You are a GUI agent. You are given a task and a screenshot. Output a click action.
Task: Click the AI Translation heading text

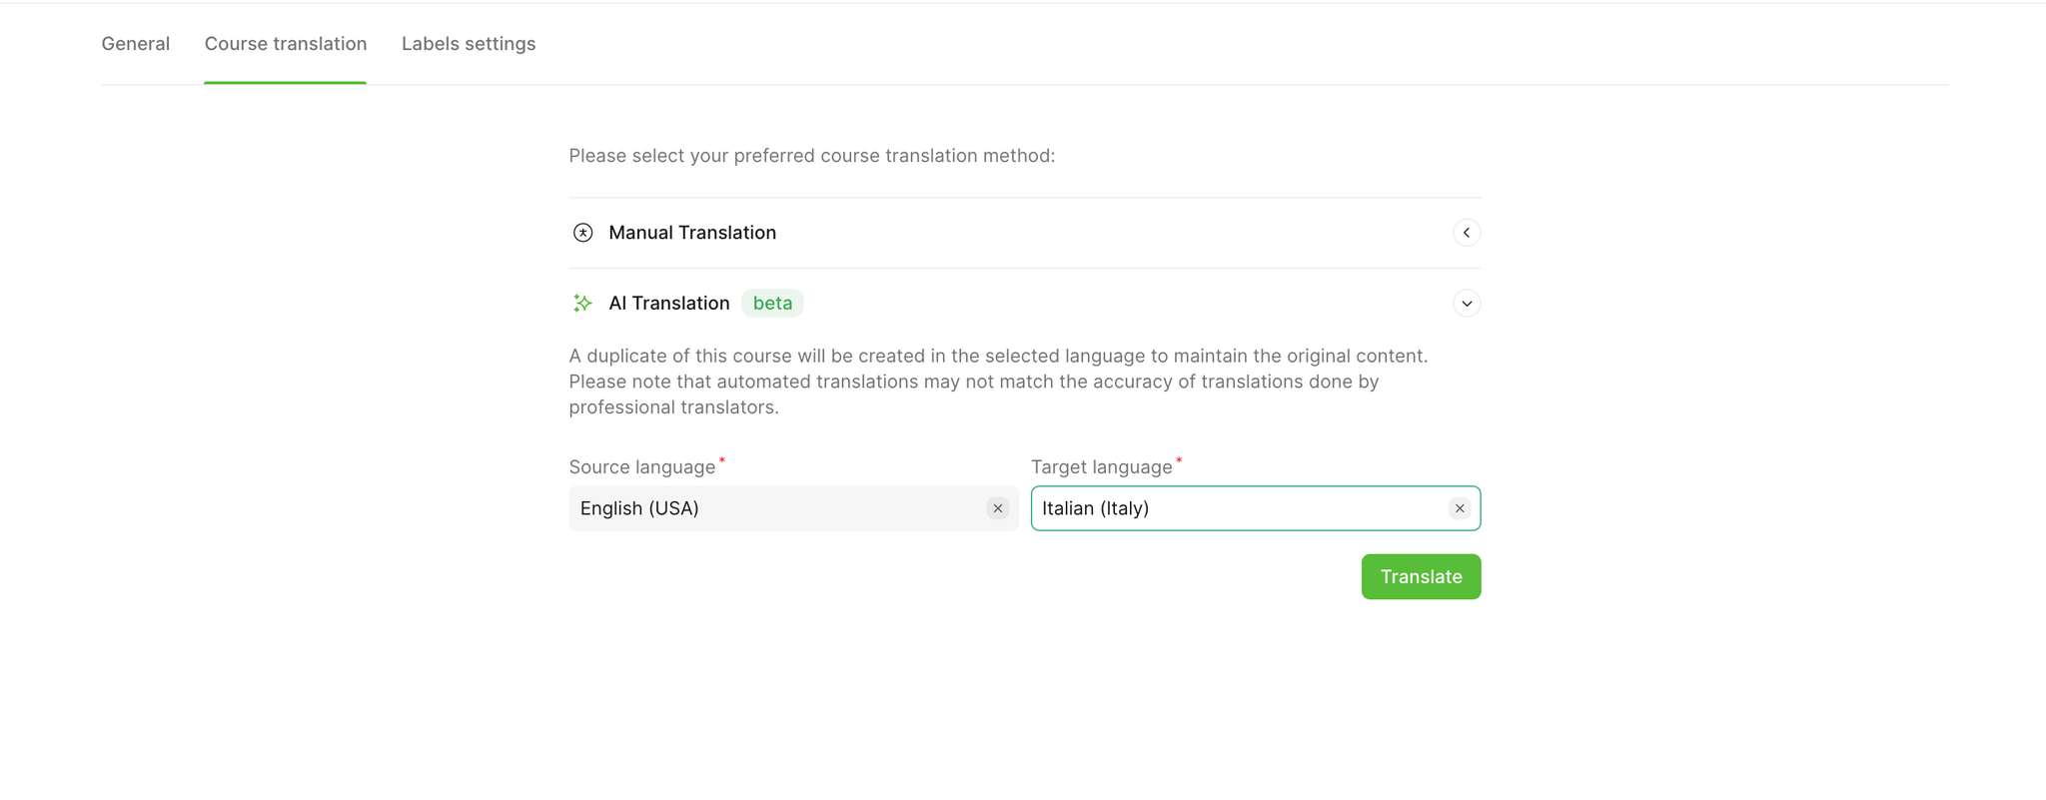click(669, 303)
